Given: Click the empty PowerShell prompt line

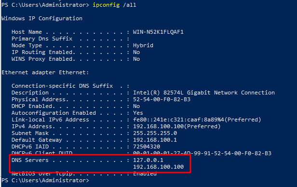Looking at the screenshot, I should click(45, 180).
